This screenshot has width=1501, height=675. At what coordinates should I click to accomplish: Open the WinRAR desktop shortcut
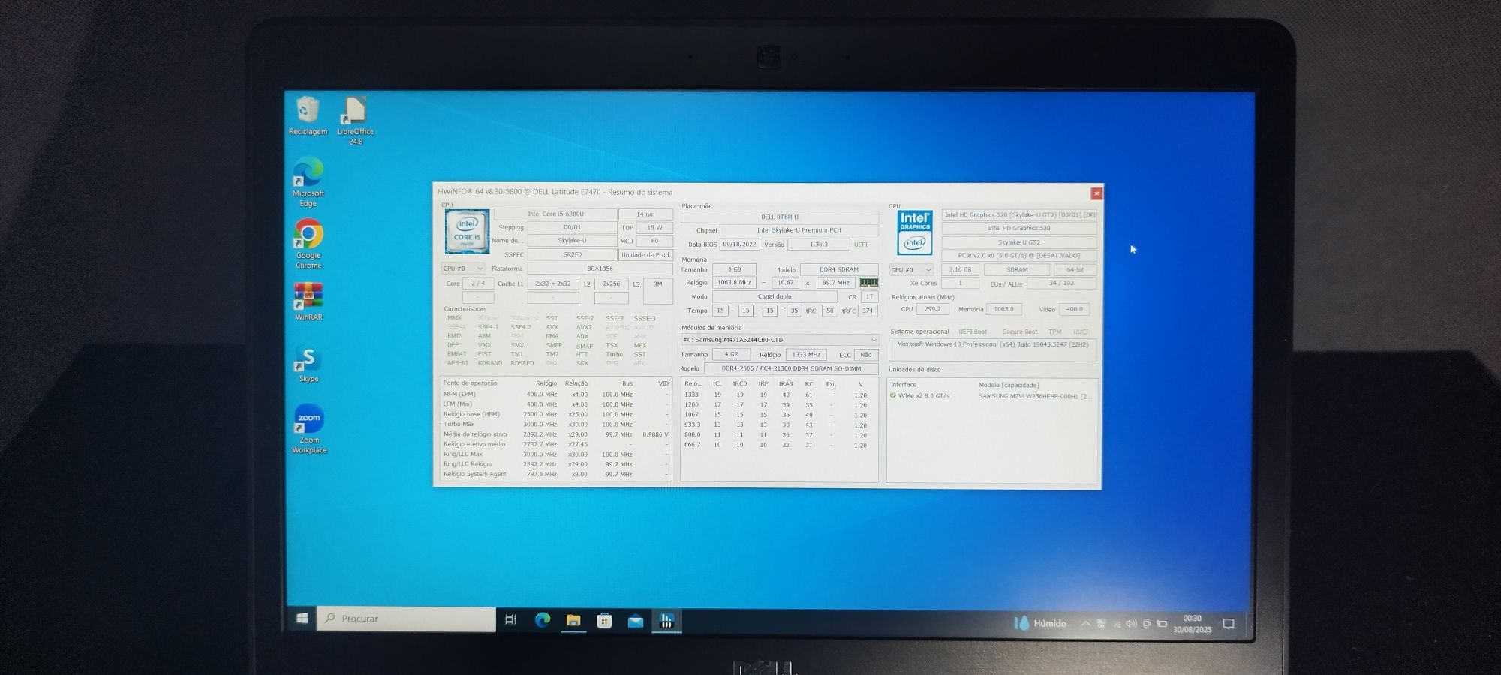pyautogui.click(x=308, y=301)
